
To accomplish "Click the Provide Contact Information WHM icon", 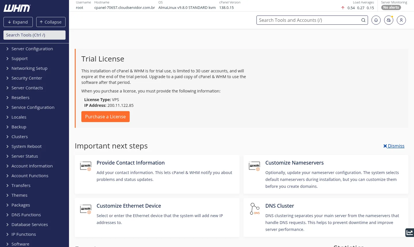I will pyautogui.click(x=86, y=166).
